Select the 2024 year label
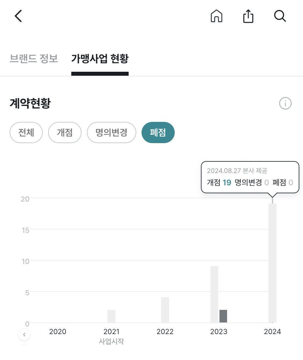The image size is (303, 360). [x=273, y=331]
